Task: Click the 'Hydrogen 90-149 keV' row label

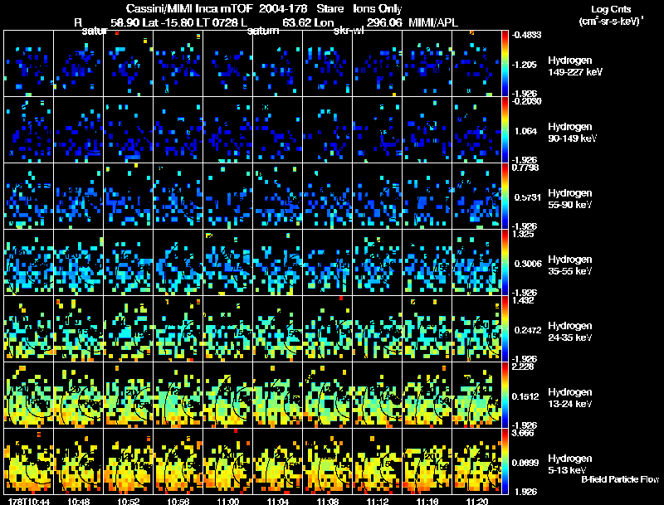Action: click(572, 133)
